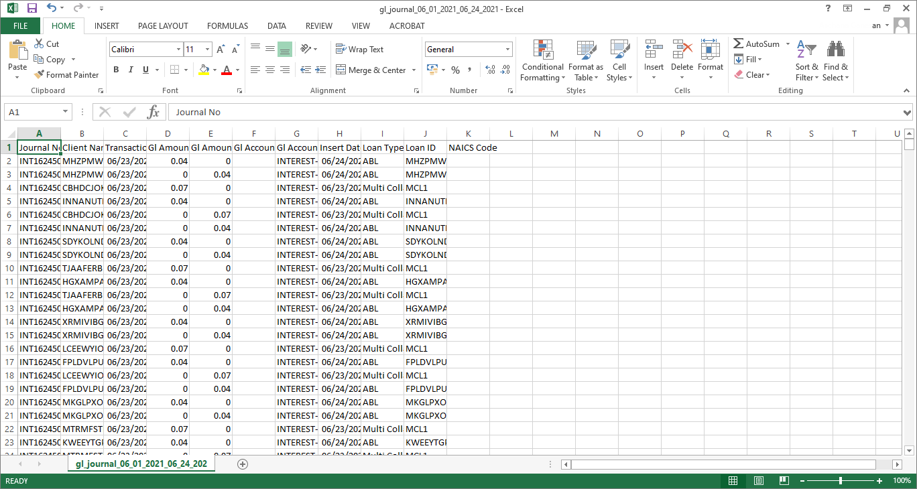Select cell K1 with NAICS Code header
The height and width of the screenshot is (489, 917).
pyautogui.click(x=468, y=147)
